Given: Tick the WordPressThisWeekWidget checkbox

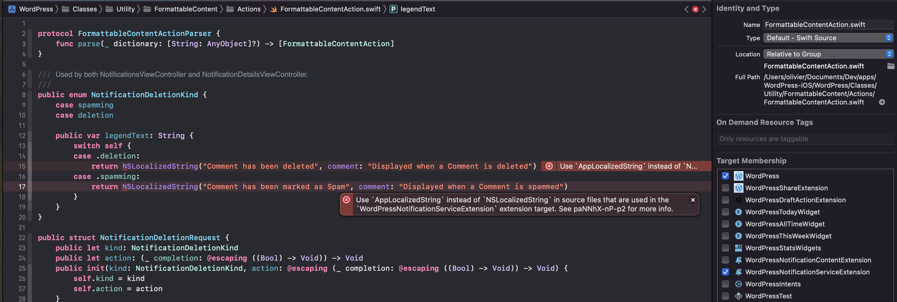Looking at the screenshot, I should tap(725, 236).
